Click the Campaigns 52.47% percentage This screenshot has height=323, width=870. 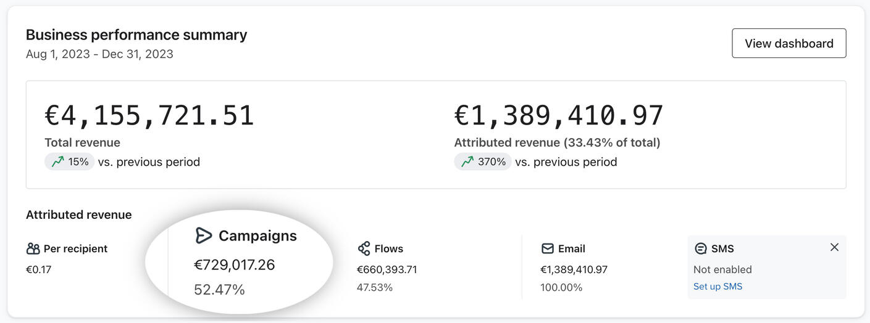point(219,289)
